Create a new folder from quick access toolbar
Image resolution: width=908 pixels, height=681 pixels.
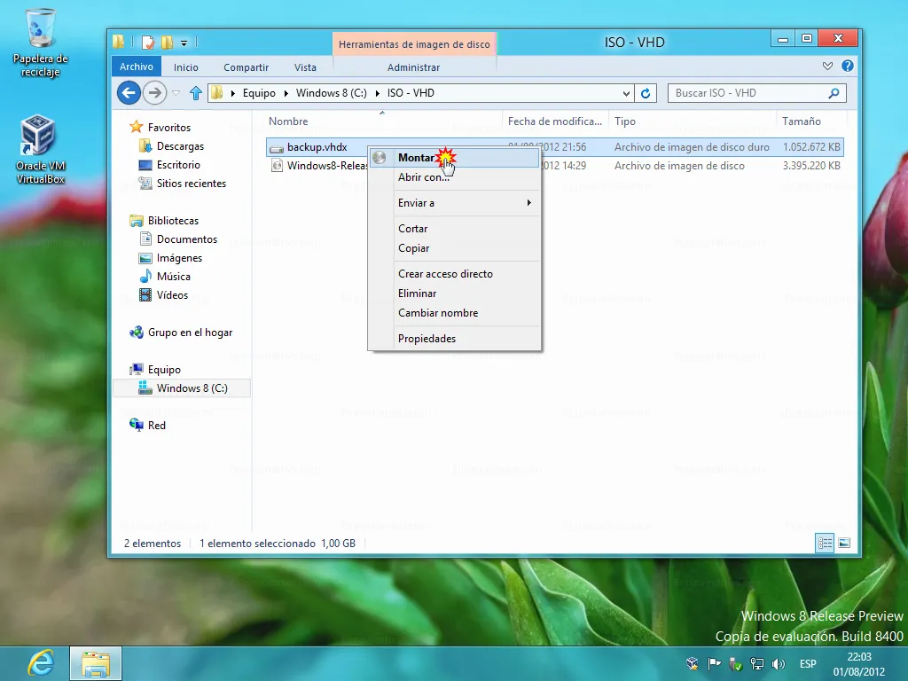pyautogui.click(x=167, y=43)
